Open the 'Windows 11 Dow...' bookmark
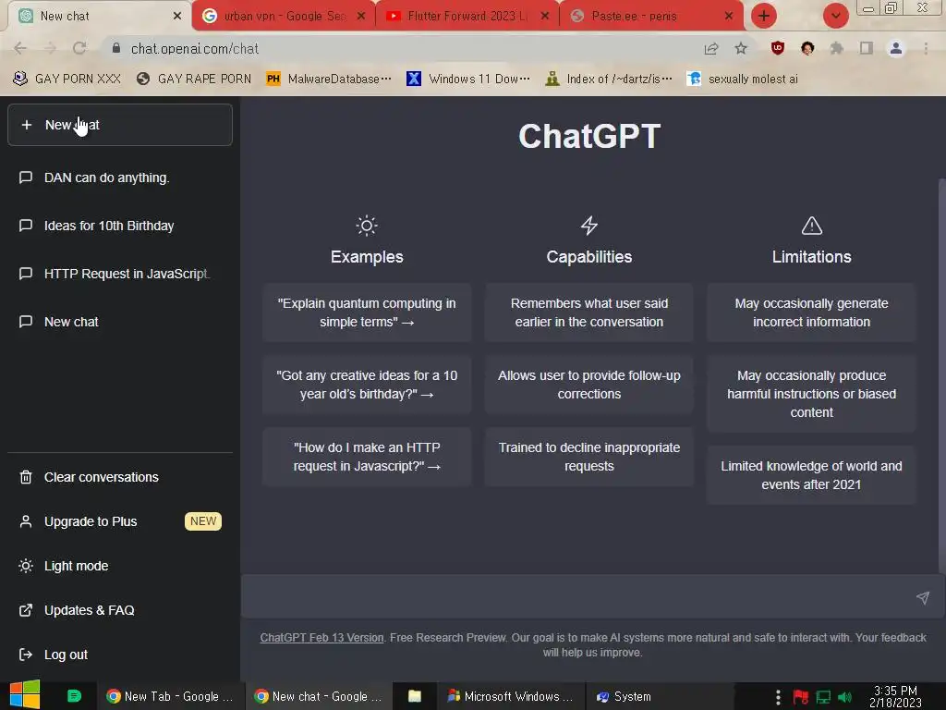The height and width of the screenshot is (710, 946). coord(468,79)
